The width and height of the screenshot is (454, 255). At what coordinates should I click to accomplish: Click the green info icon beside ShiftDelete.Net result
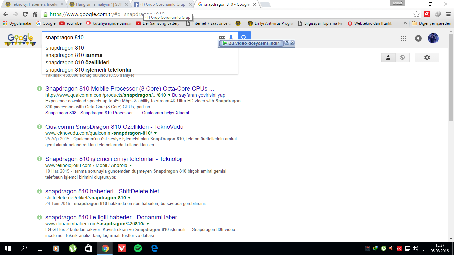click(39, 191)
